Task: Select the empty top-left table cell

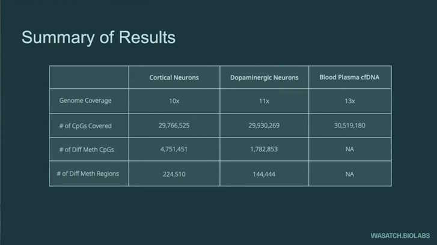Action: 89,77
